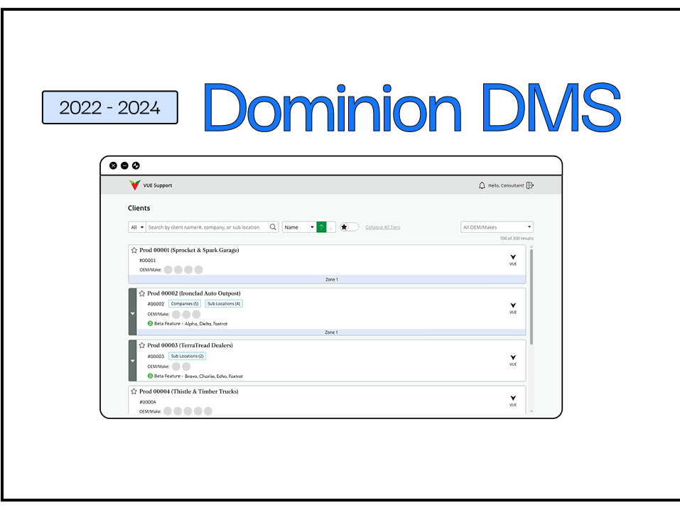The image size is (680, 510).
Task: Click the Clients page heading
Action: (x=139, y=208)
